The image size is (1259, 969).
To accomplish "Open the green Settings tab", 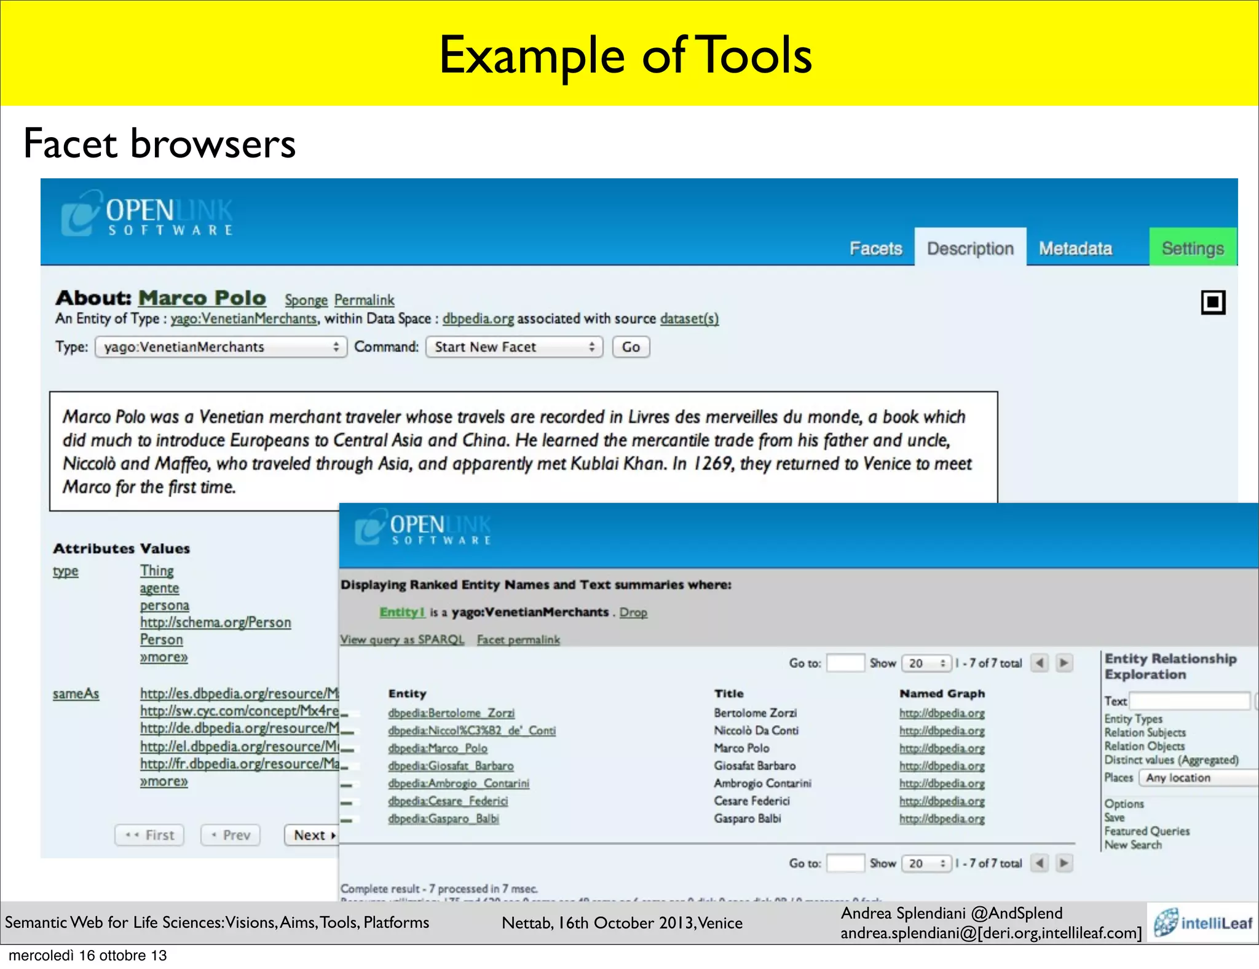I will click(x=1193, y=247).
